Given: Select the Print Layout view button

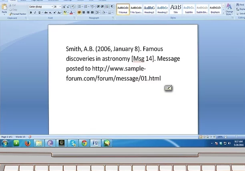Looking at the screenshot, I should (x=201, y=137).
